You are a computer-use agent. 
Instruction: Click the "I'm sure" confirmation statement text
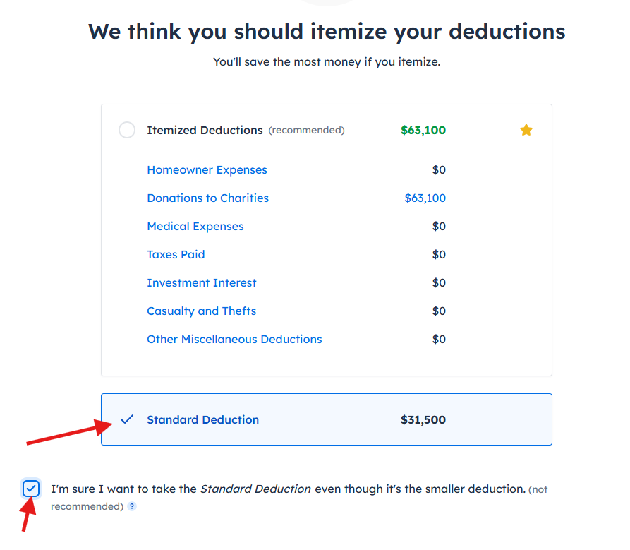tap(288, 489)
